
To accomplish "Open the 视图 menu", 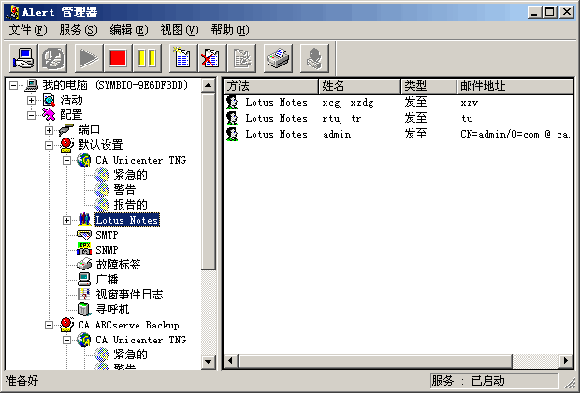I will (x=179, y=30).
